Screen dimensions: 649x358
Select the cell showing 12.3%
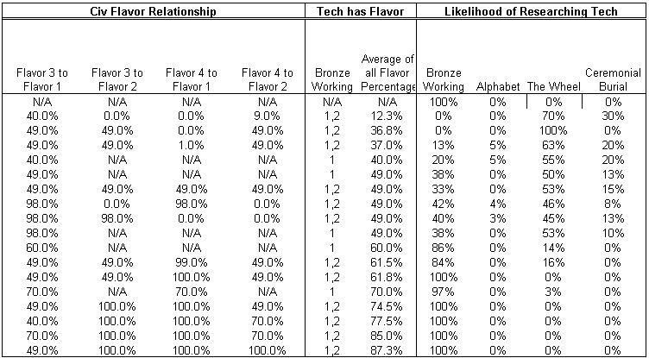pos(388,116)
